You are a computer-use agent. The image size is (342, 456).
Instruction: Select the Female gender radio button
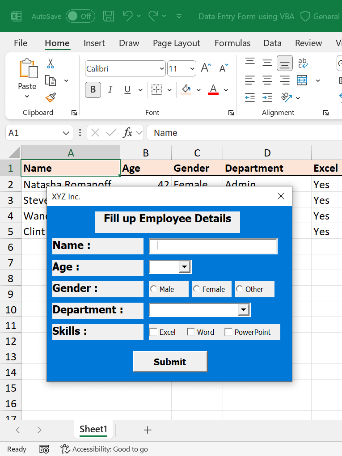pyautogui.click(x=197, y=289)
